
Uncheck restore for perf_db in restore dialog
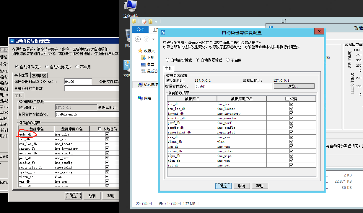(292, 123)
